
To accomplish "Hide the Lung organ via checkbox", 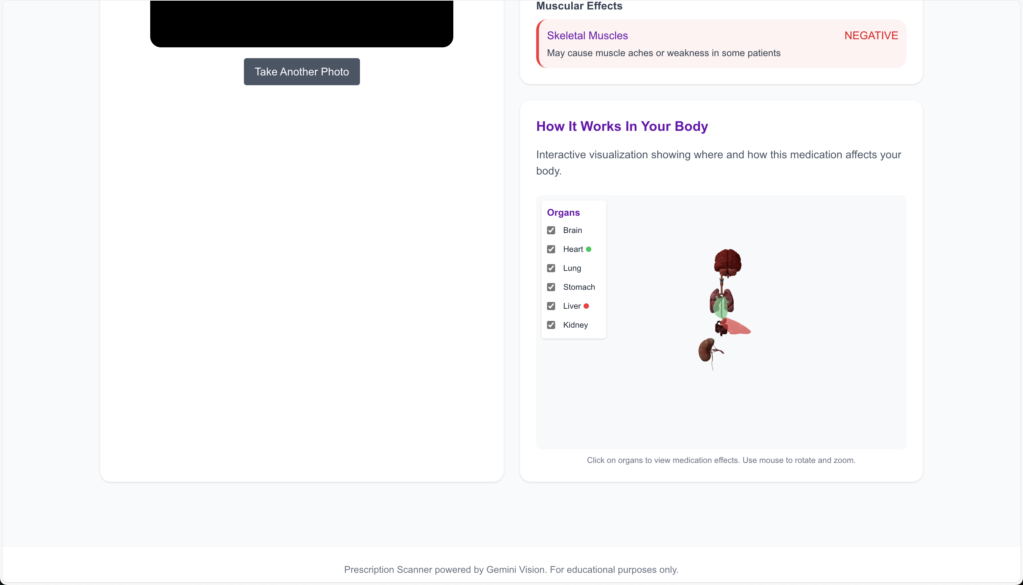I will [x=551, y=268].
